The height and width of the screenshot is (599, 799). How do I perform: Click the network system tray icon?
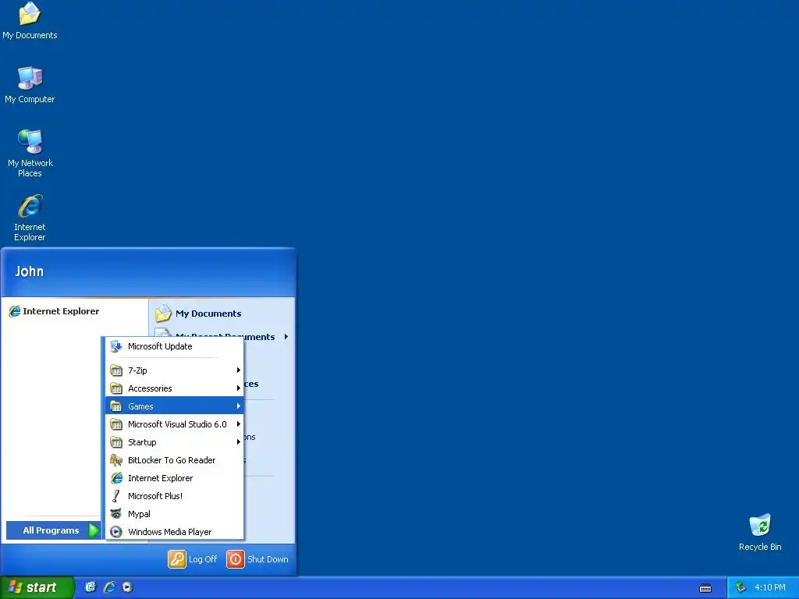740,588
